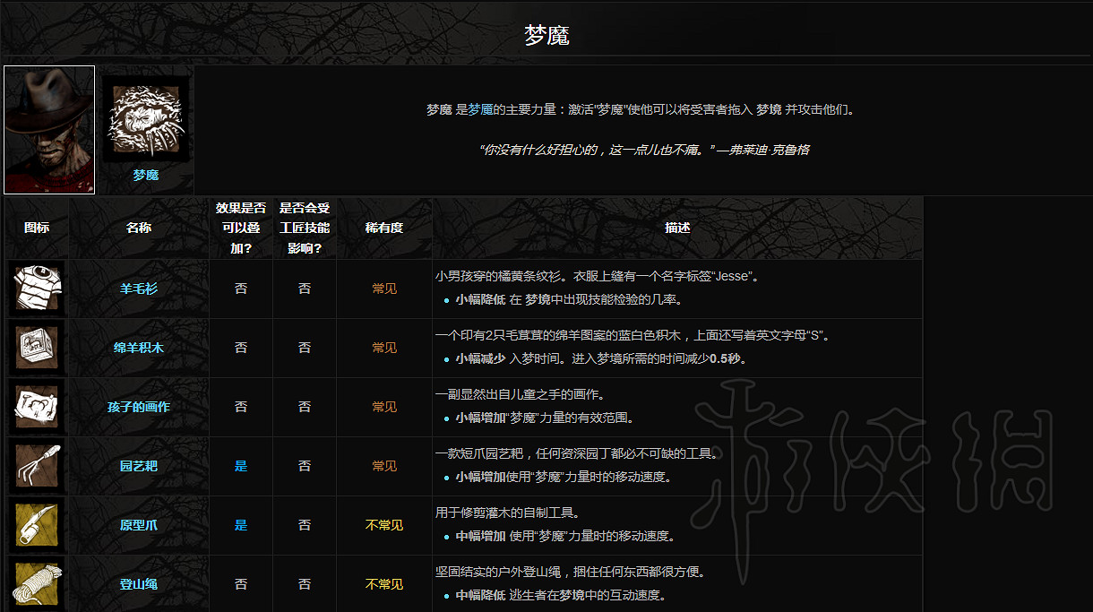Click the 常见 rarity label for 羊毛衫
Image resolution: width=1093 pixels, height=612 pixels.
click(383, 289)
